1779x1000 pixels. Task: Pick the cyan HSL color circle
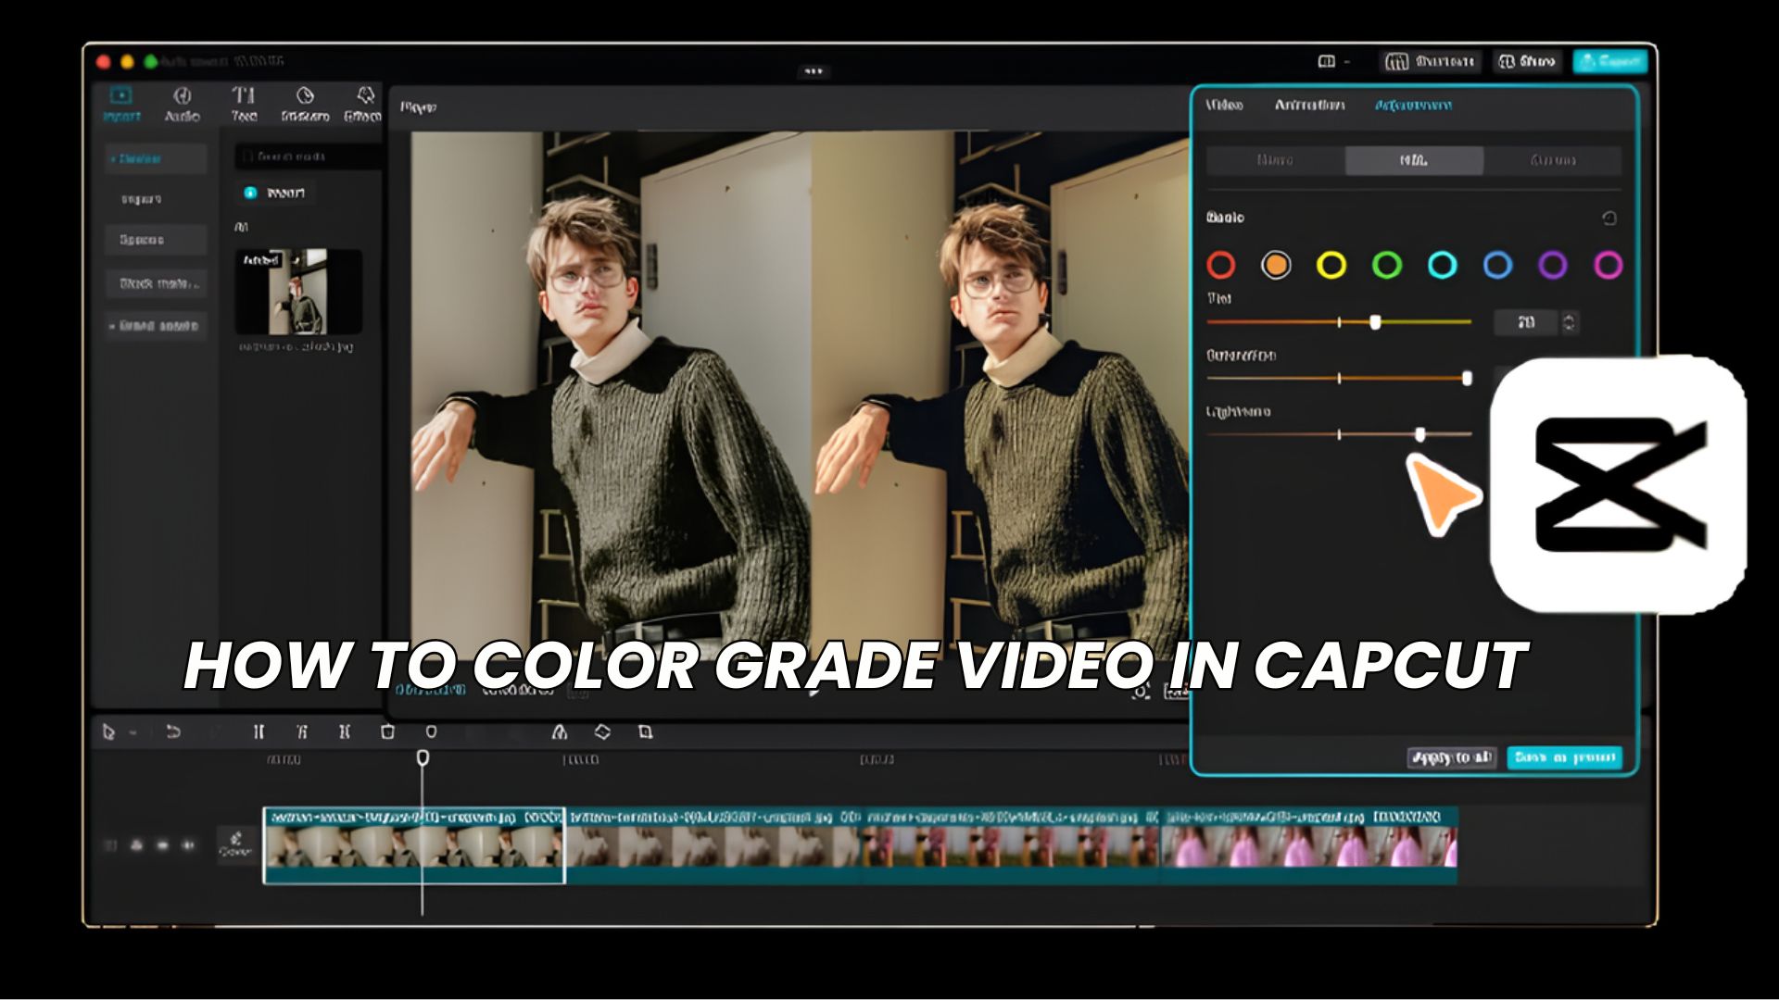pos(1443,266)
